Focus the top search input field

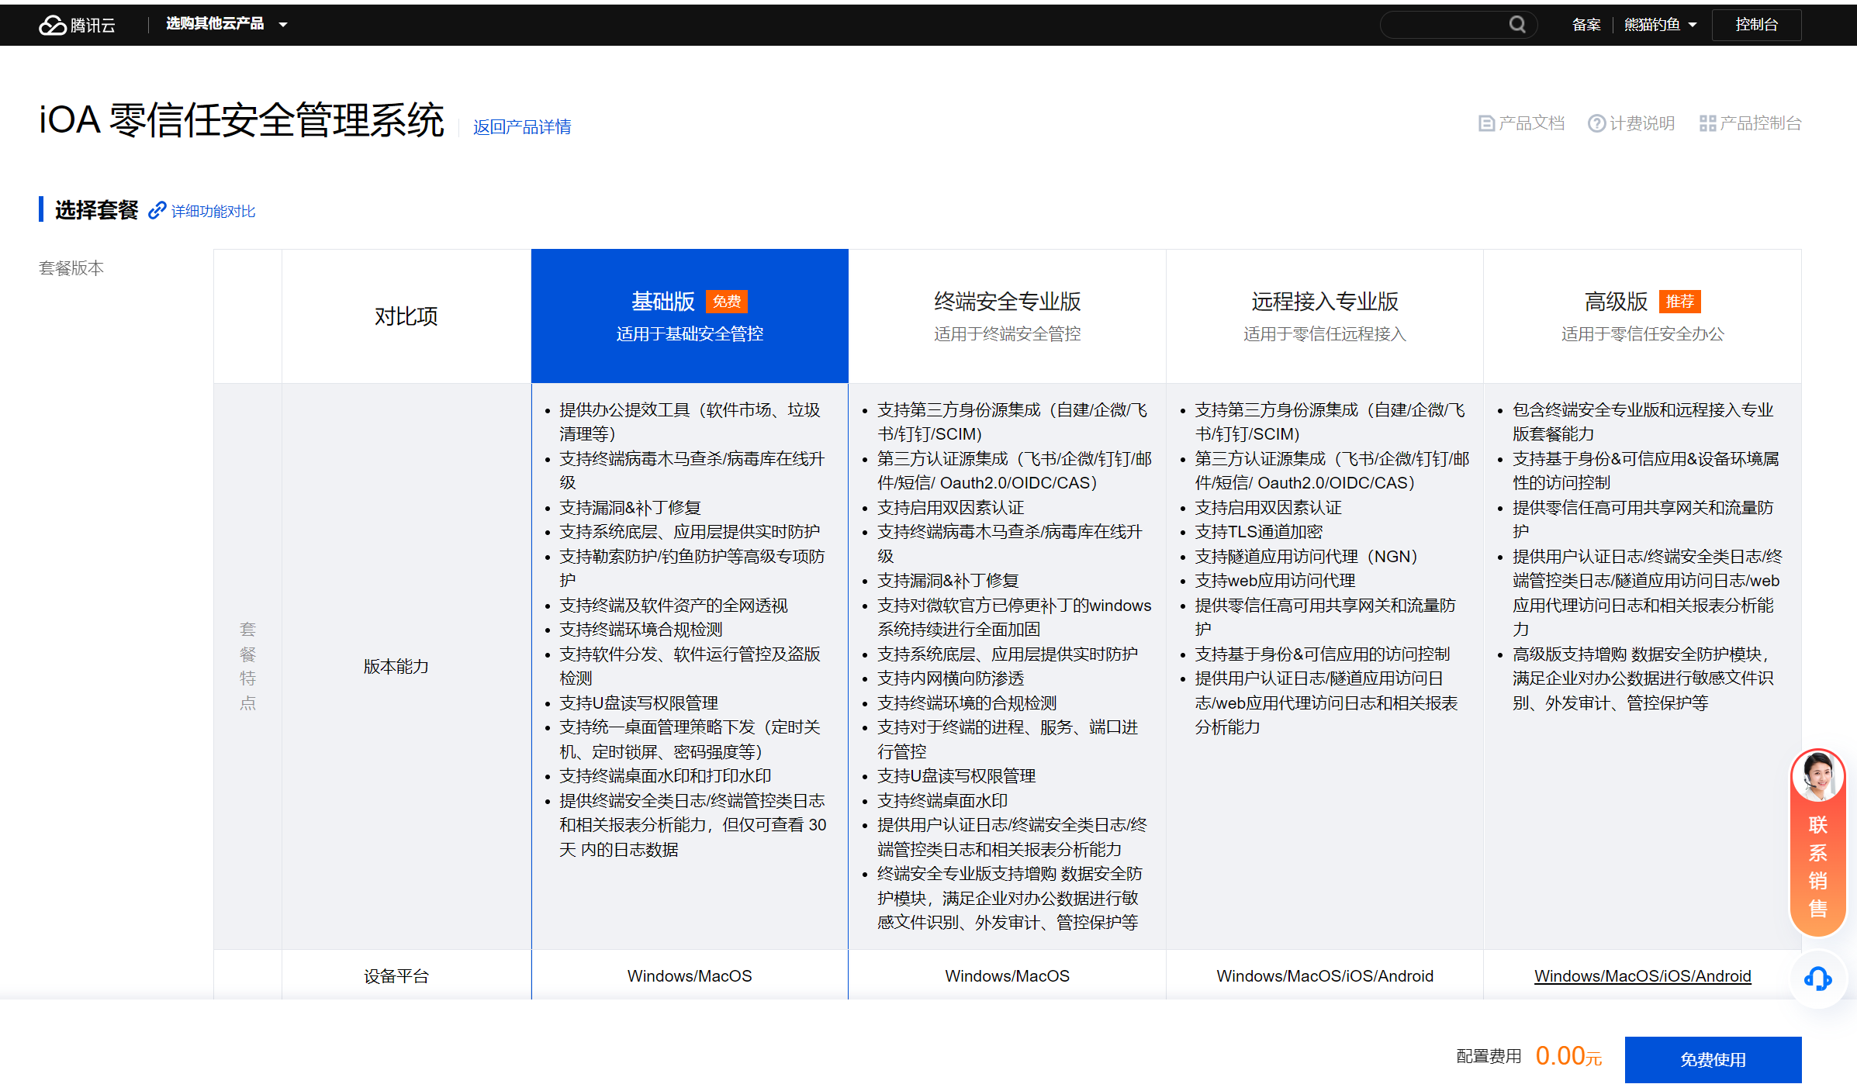pos(1444,25)
